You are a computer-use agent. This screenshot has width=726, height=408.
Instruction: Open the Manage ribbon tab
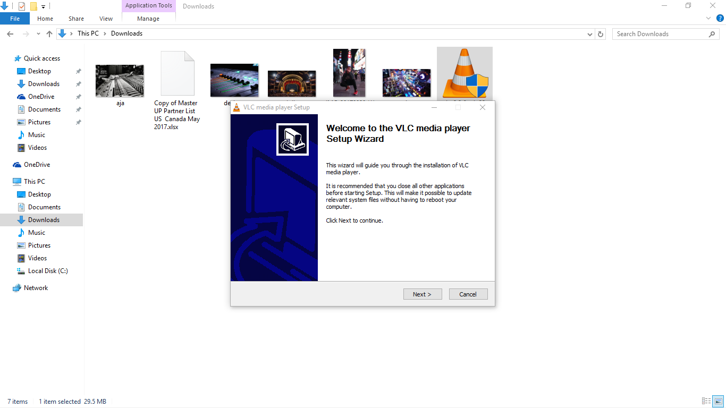(148, 19)
